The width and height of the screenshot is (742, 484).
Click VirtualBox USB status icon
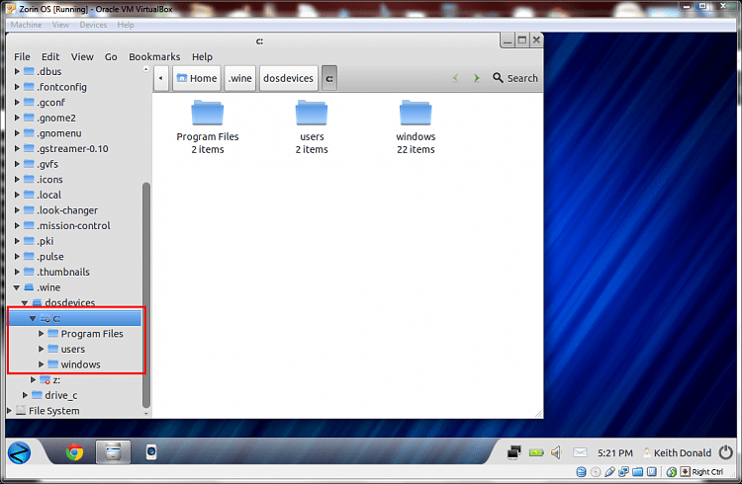click(610, 472)
